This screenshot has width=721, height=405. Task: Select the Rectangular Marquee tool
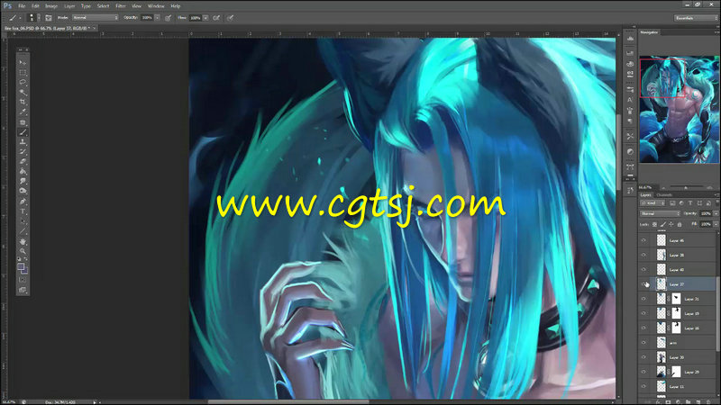23,73
